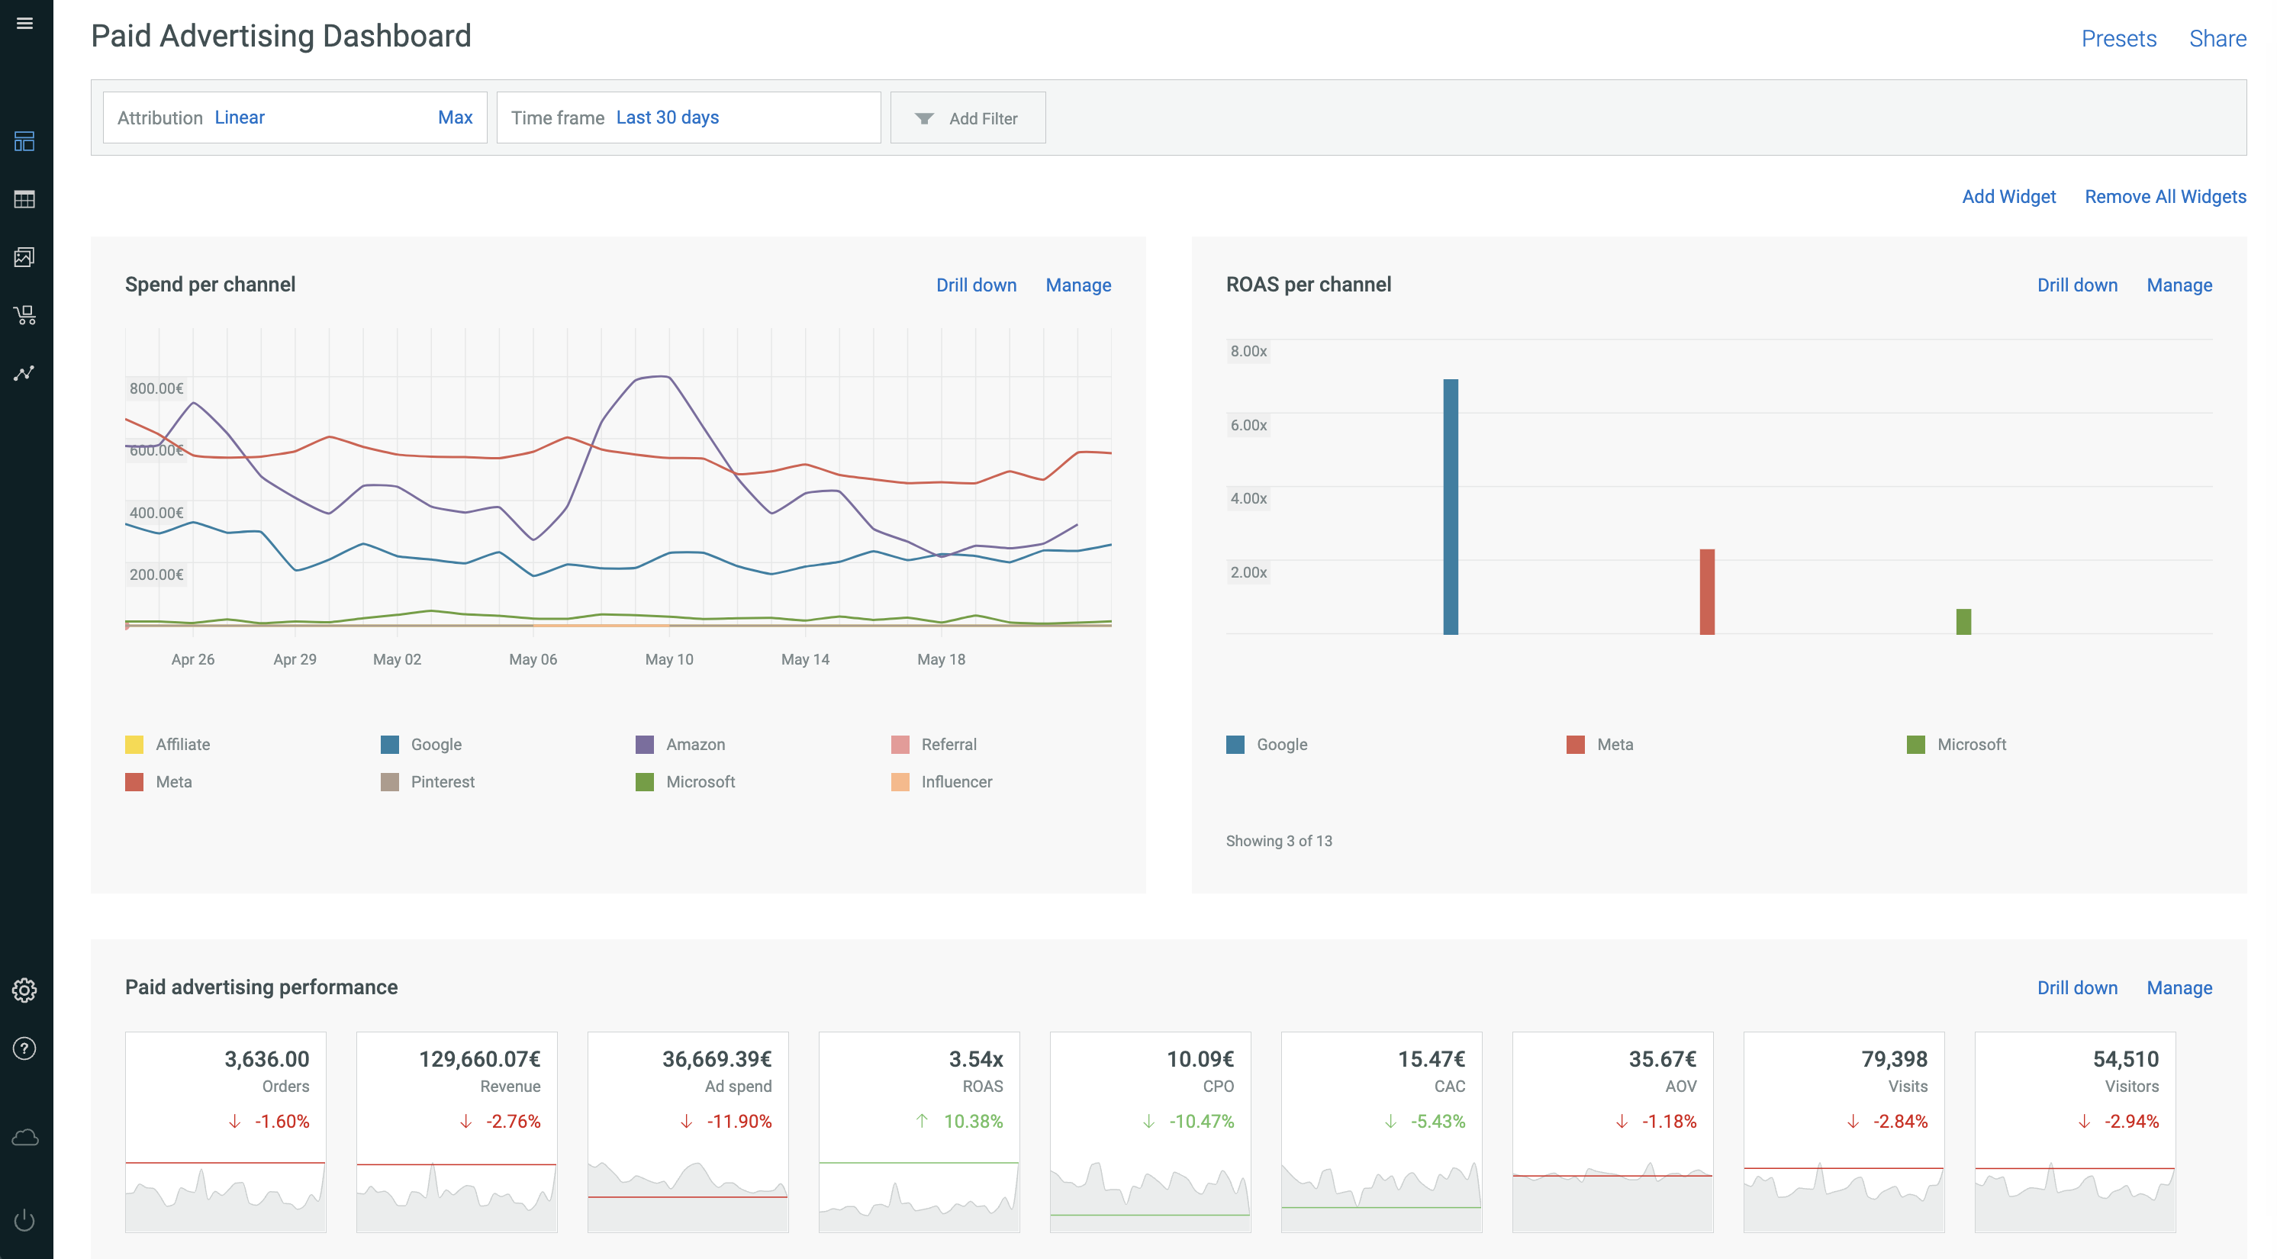Click the power logout icon
The image size is (2277, 1259).
click(x=24, y=1220)
